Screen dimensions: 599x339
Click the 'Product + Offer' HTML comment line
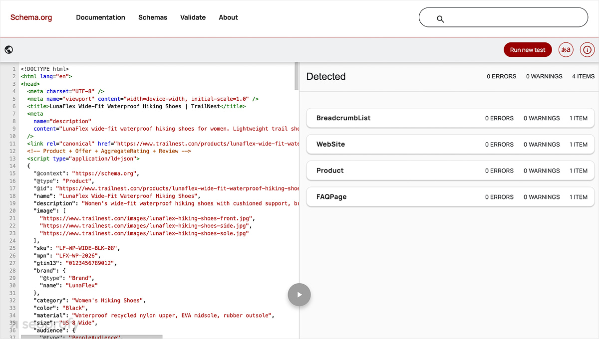(109, 151)
